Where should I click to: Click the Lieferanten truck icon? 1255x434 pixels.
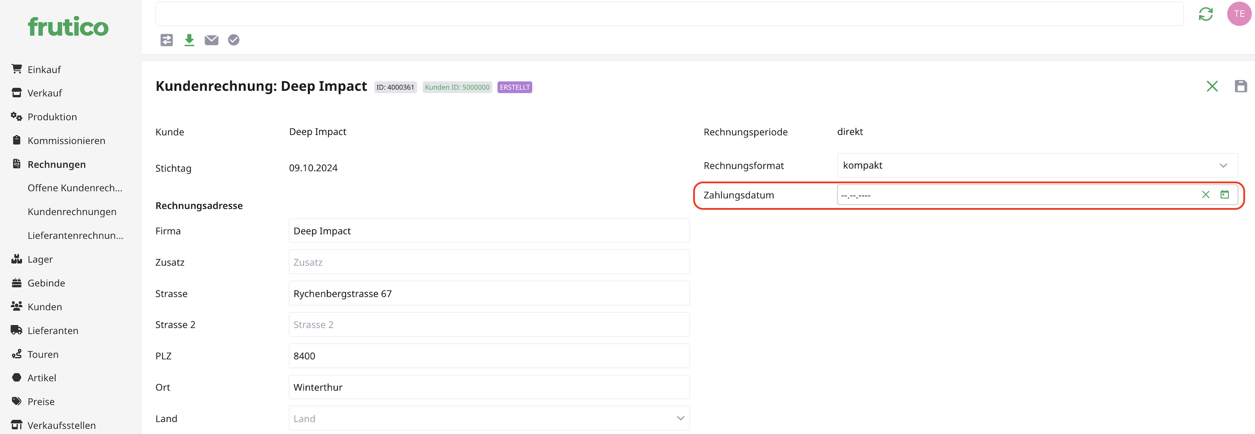pyautogui.click(x=17, y=330)
